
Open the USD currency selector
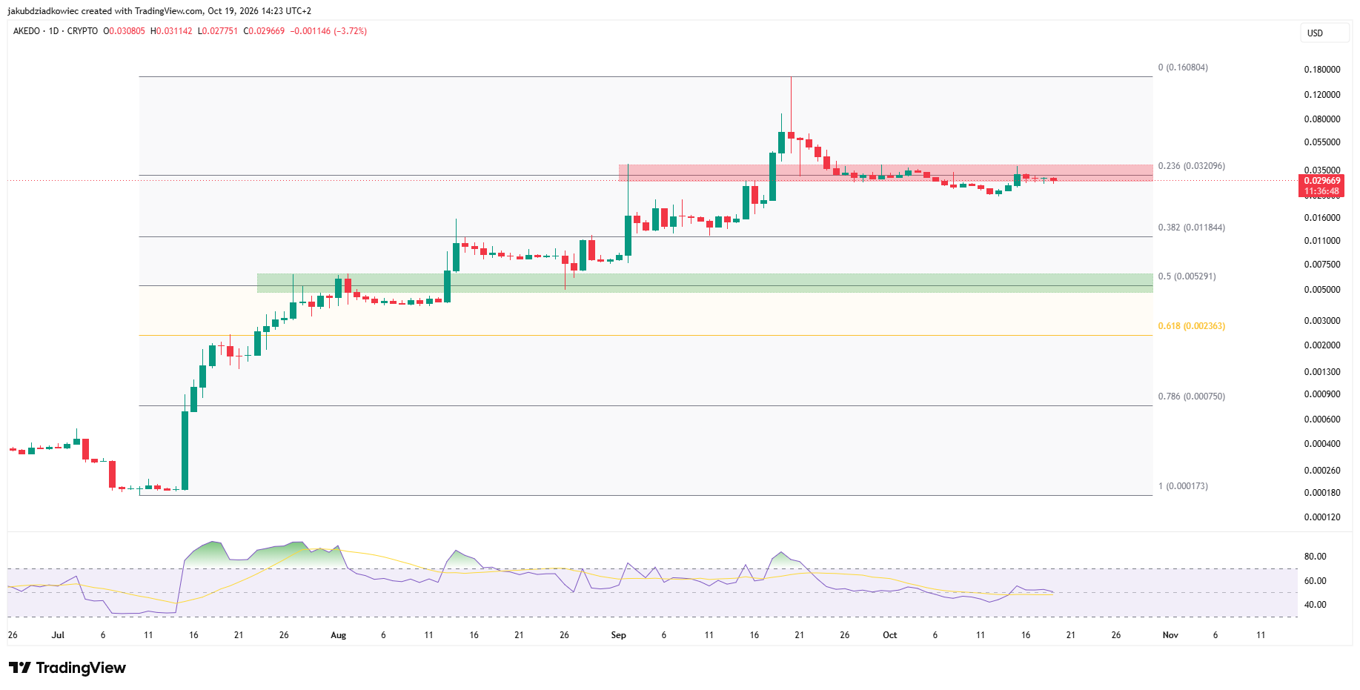point(1324,33)
